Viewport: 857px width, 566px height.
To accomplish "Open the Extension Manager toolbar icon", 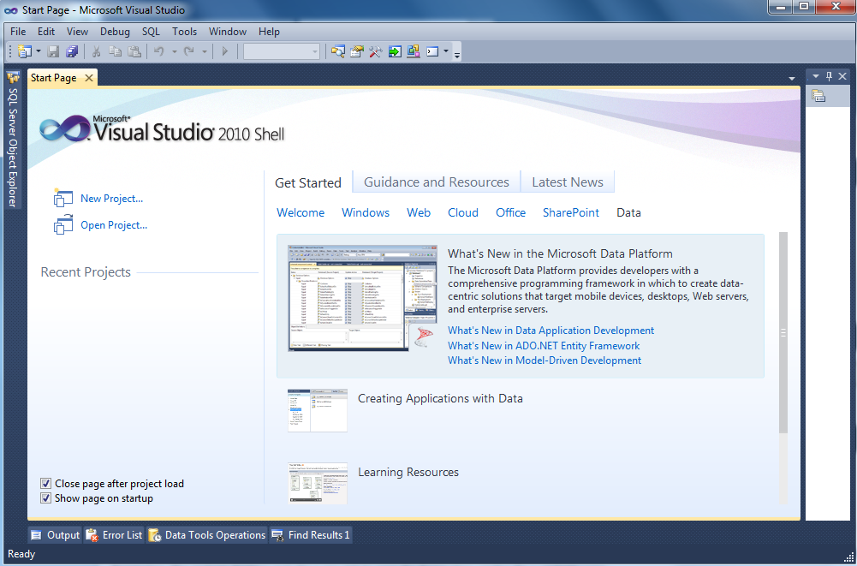I will click(x=414, y=51).
